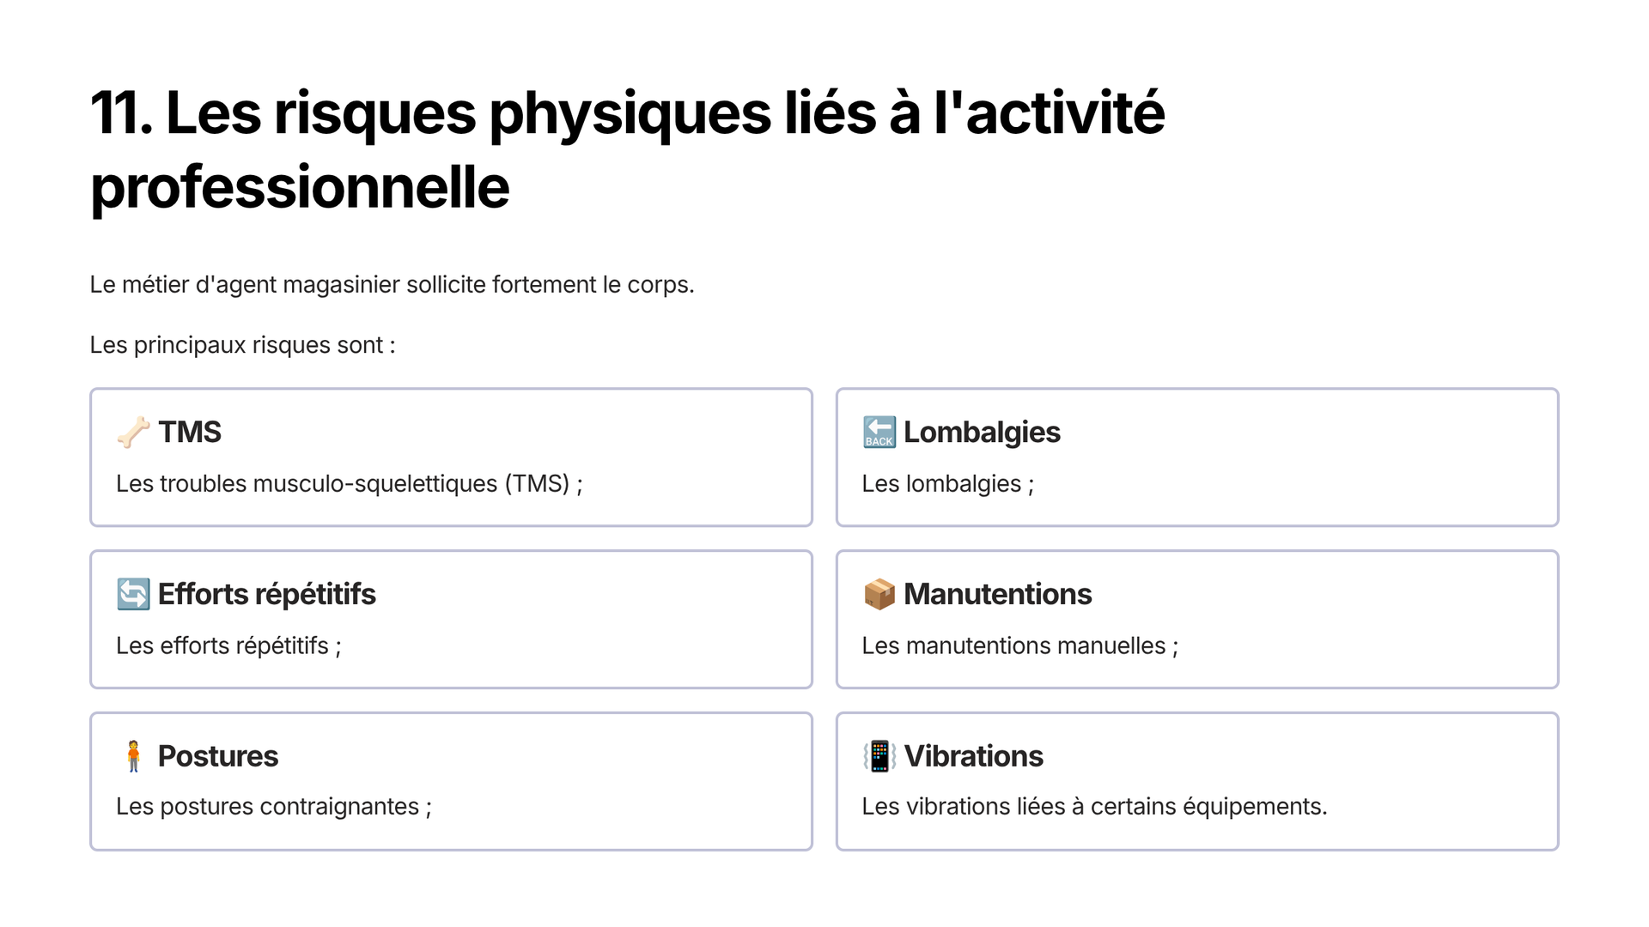Click the BACK arrow icon beside Lombalgies

tap(879, 432)
